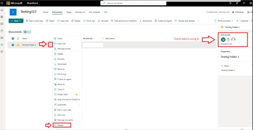The height and width of the screenshot is (130, 253).
Task: Click the teal access avatar under Has access
Action: coord(223,39)
